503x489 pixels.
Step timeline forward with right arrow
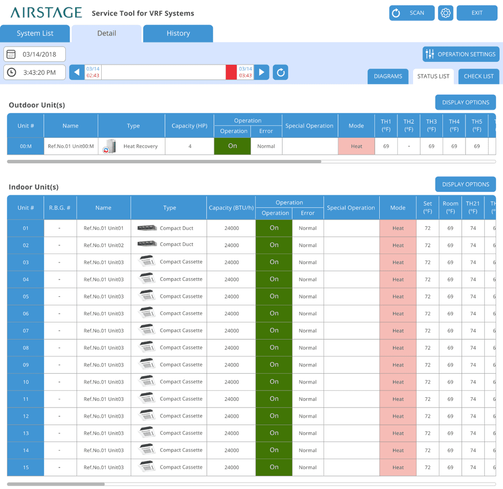coord(261,72)
